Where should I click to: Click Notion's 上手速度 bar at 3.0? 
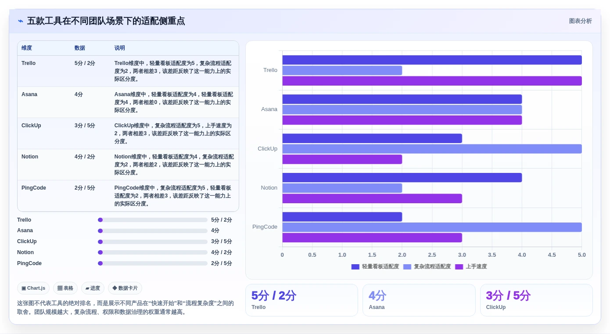click(372, 198)
